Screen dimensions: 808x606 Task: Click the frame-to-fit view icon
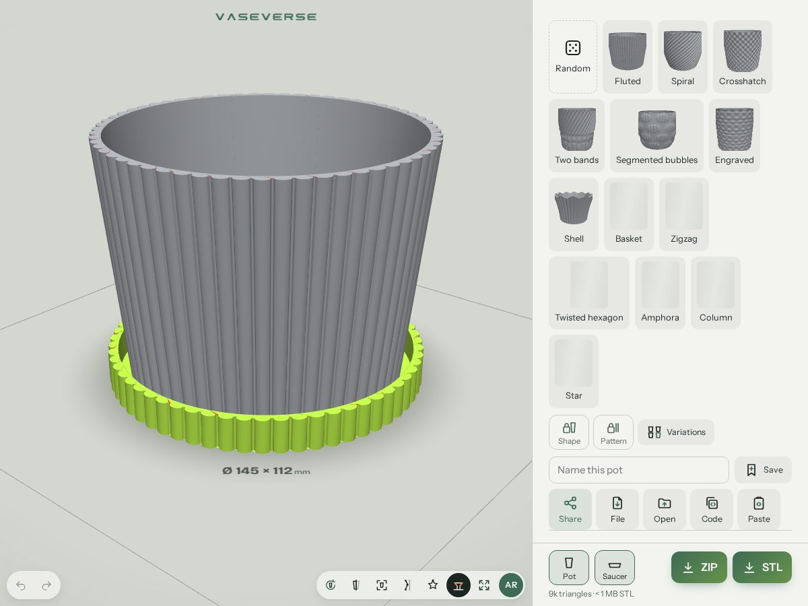tap(382, 585)
